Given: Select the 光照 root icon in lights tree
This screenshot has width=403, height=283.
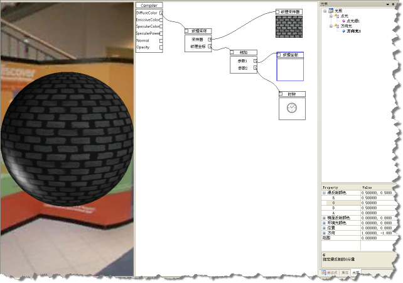Looking at the screenshot, I should (x=331, y=11).
